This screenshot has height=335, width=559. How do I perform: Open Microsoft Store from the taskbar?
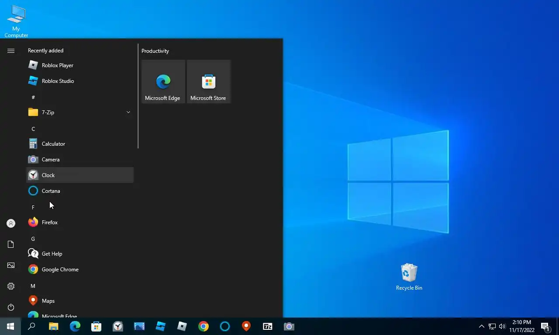click(96, 326)
